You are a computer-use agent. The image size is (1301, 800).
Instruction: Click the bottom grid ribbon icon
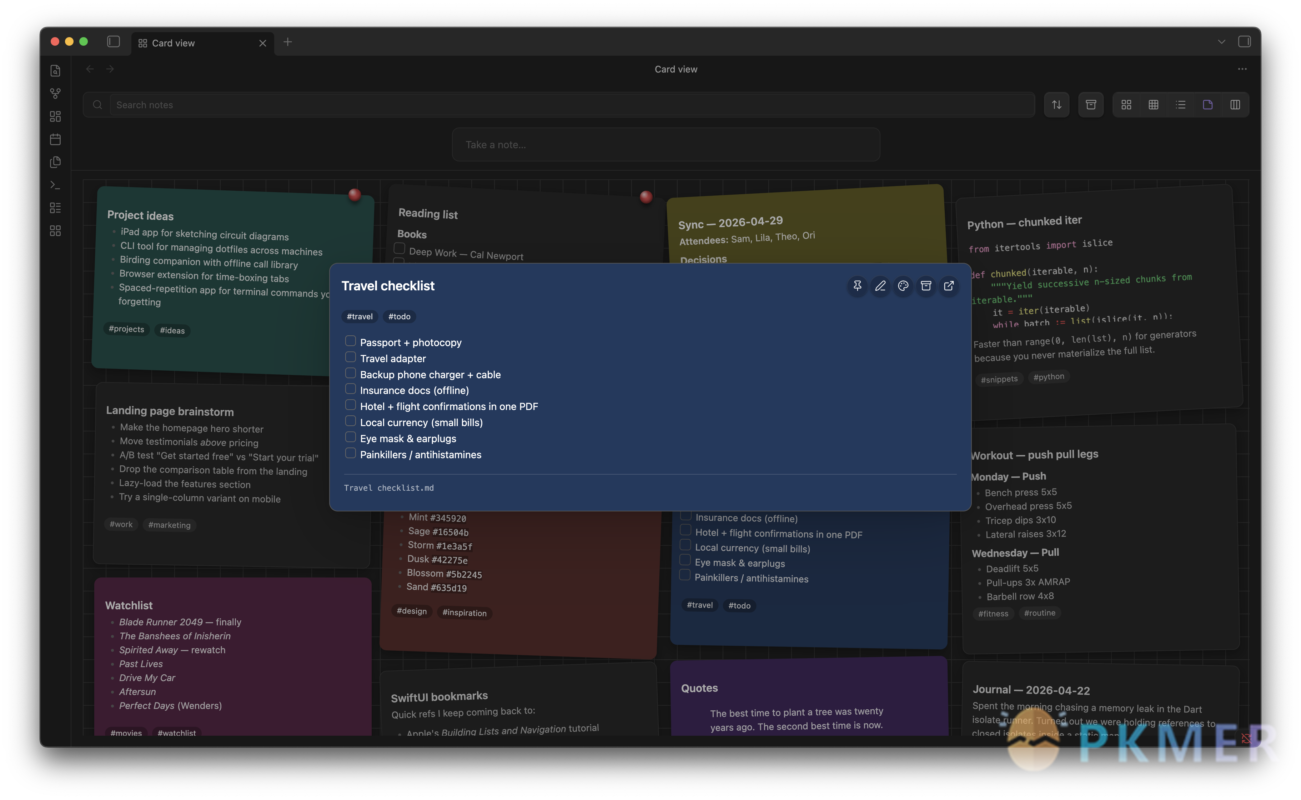(55, 231)
